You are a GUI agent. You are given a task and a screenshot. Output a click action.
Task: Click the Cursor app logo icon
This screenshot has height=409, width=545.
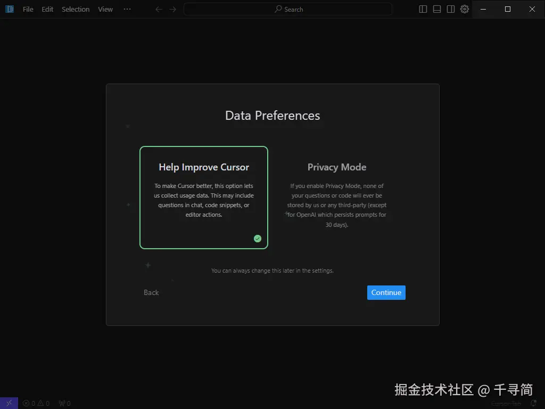[x=10, y=9]
